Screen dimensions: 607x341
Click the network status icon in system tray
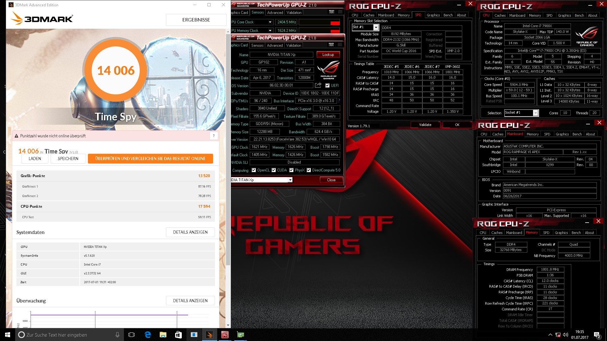click(x=558, y=335)
